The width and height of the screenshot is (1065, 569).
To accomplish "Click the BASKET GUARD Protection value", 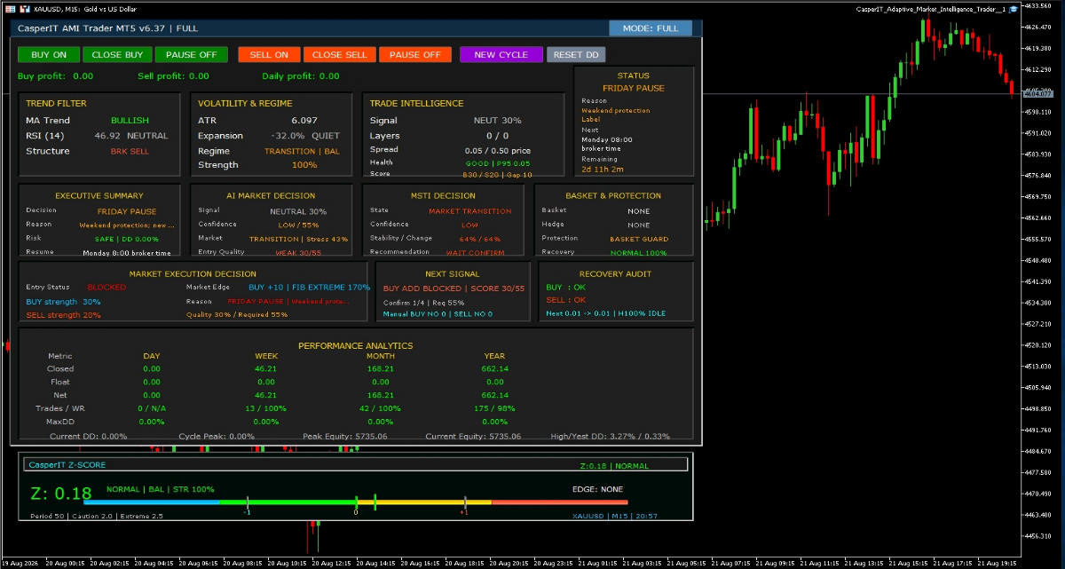I will pos(639,239).
